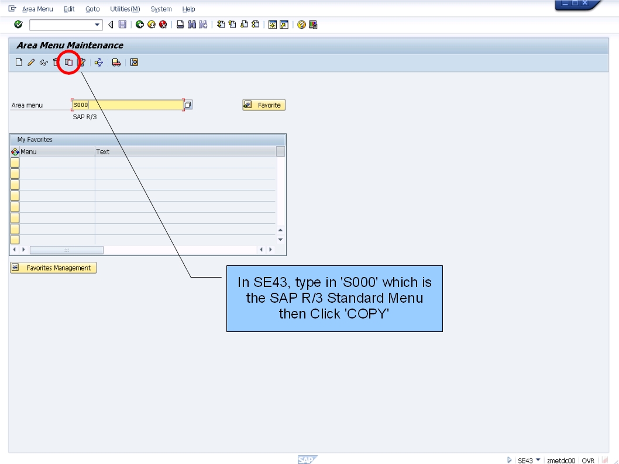Open the Utilities(M) menu
This screenshot has height=464, width=619.
pos(125,9)
